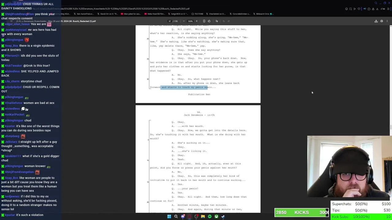
Task: Open Steam from the taskbar
Action: [x=223, y=216]
